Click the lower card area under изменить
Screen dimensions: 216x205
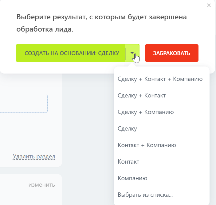pyautogui.click(x=28, y=200)
